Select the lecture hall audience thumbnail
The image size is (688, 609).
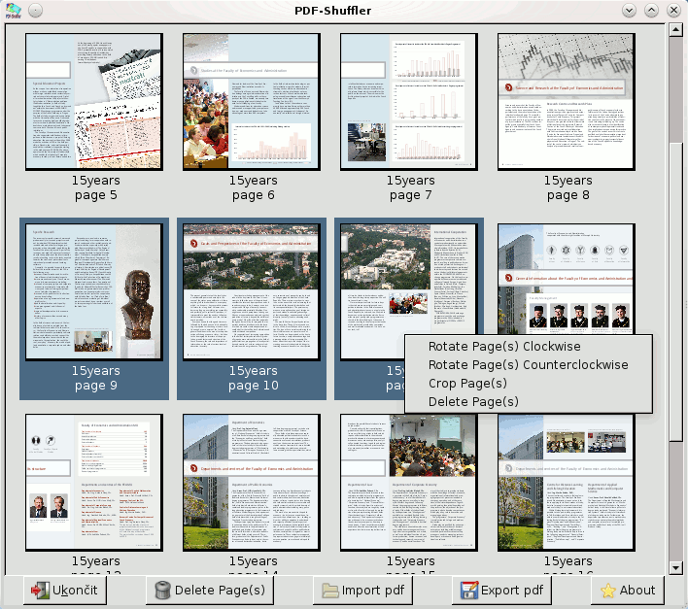tap(409, 483)
